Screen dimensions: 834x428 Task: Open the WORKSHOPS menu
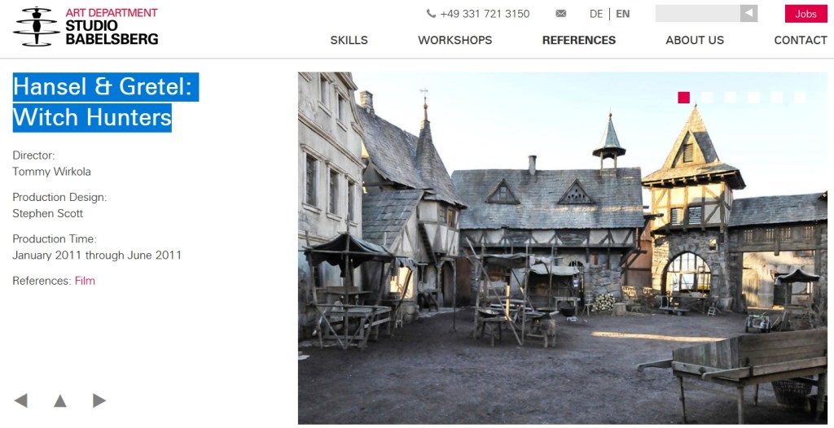click(455, 41)
